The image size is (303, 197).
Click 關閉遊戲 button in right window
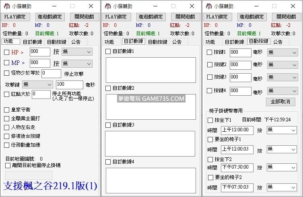[x=287, y=17]
